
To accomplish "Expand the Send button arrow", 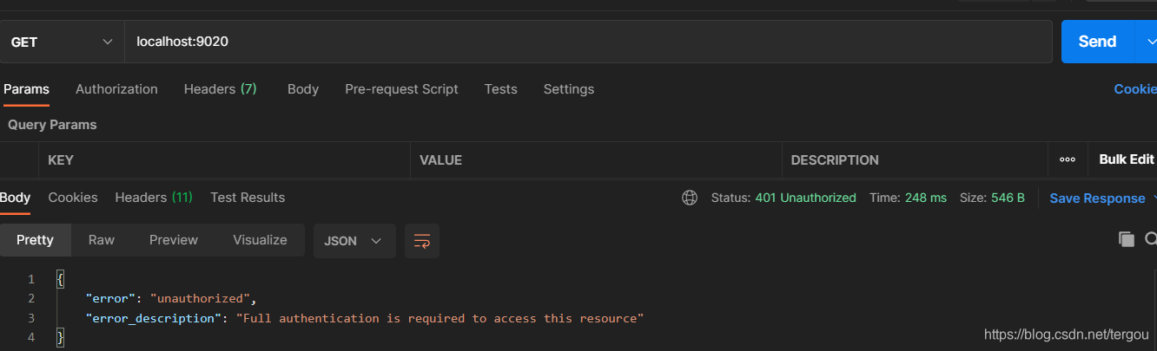I will 1146,42.
